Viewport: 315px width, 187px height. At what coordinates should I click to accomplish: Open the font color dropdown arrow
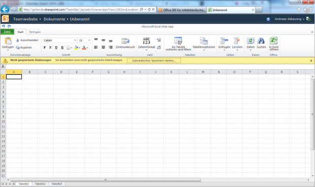pyautogui.click(x=87, y=48)
